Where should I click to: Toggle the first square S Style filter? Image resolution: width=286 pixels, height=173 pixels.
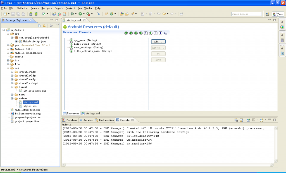146,33
